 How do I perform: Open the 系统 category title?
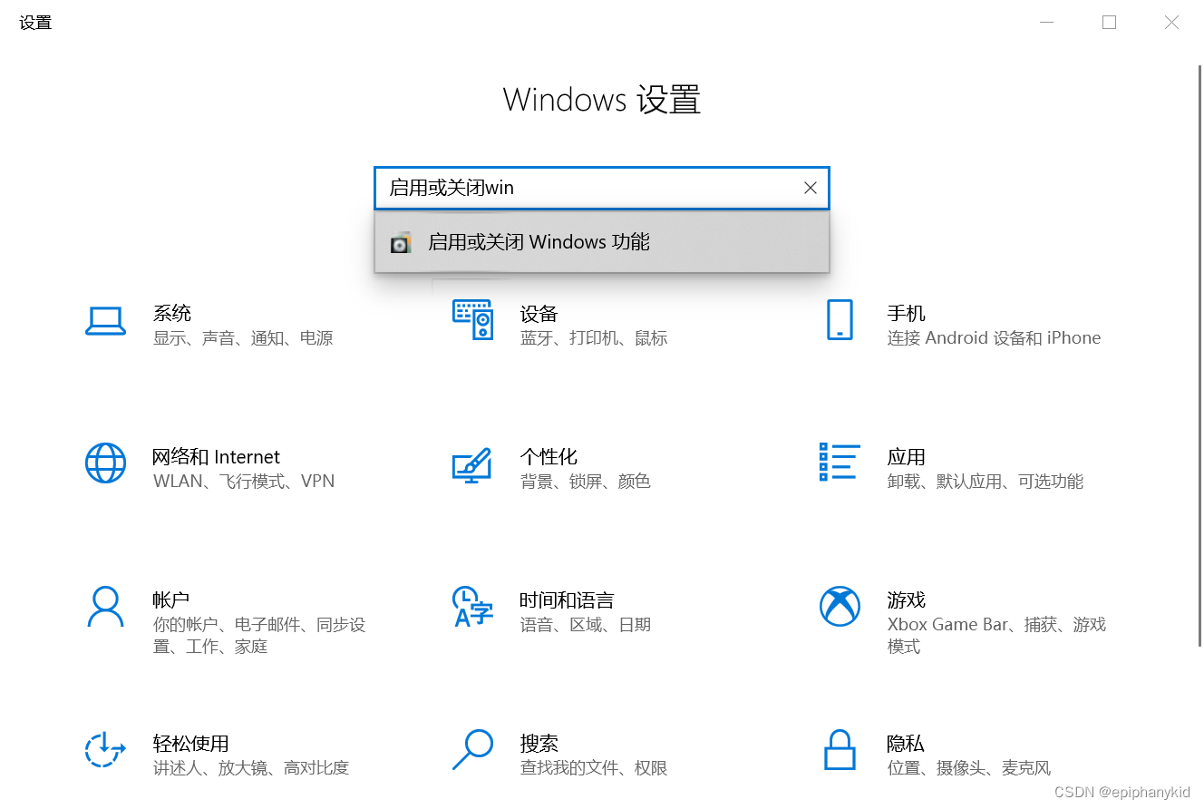coord(172,314)
